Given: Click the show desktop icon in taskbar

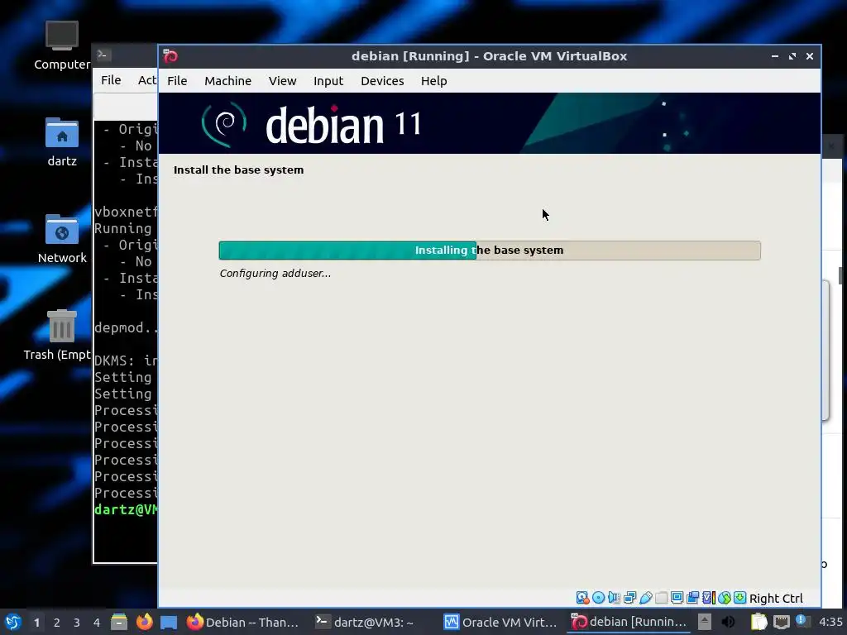Looking at the screenshot, I should pyautogui.click(x=169, y=622).
